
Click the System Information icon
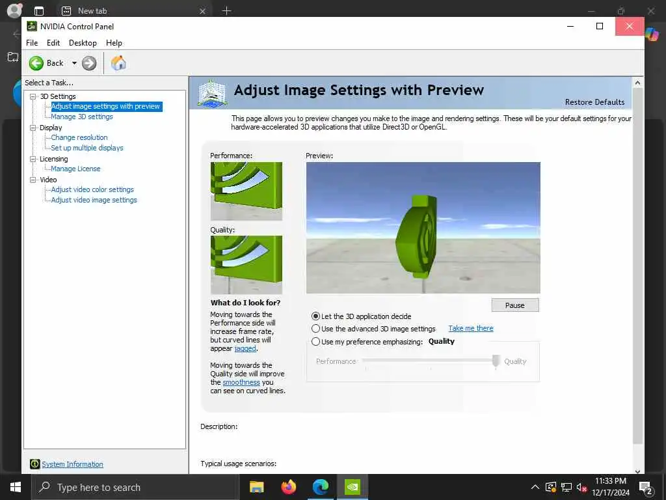click(x=35, y=464)
